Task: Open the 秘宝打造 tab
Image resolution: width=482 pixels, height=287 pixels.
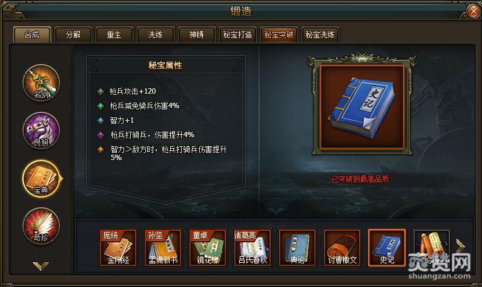Action: (237, 34)
